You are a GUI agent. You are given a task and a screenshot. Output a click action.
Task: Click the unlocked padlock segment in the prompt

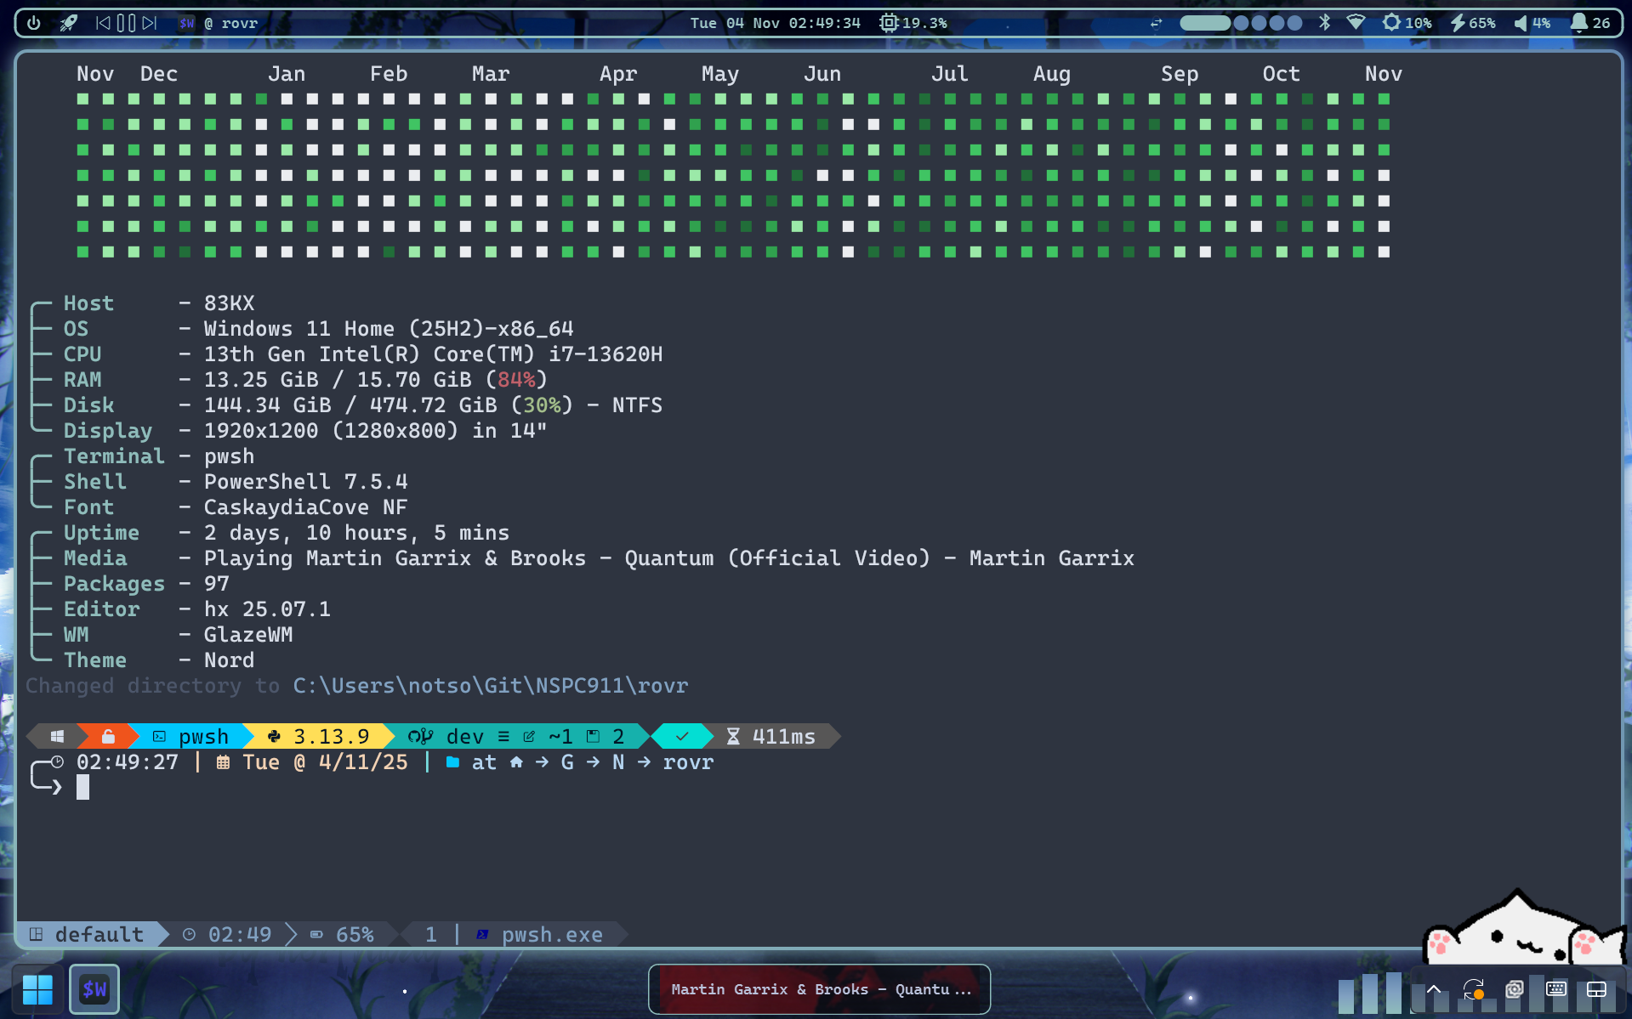pos(107,736)
